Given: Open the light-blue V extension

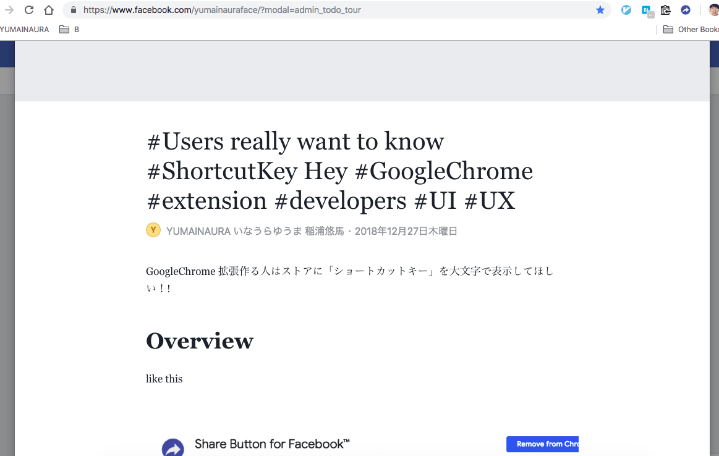Looking at the screenshot, I should pyautogui.click(x=626, y=10).
